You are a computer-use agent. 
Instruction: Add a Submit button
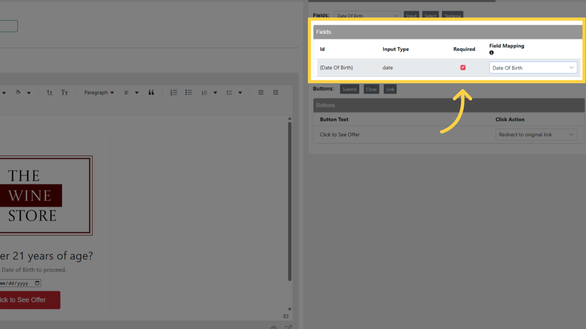pos(349,89)
